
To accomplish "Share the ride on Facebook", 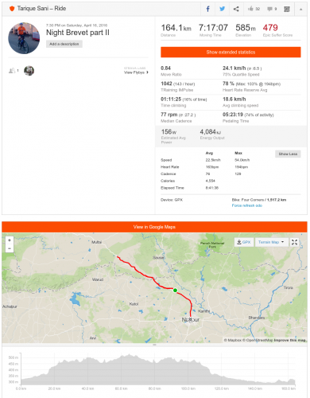I will (207, 9).
